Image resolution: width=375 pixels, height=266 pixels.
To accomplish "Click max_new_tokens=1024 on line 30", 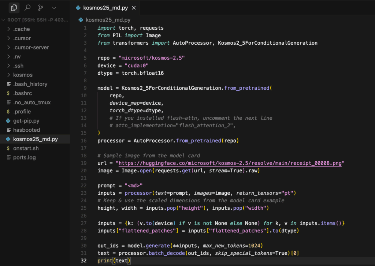I will click(x=231, y=246).
